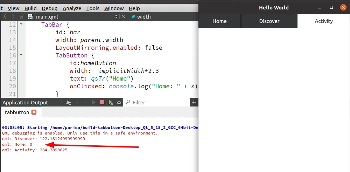
Task: Maximize the Hello World window
Action: [331, 8]
